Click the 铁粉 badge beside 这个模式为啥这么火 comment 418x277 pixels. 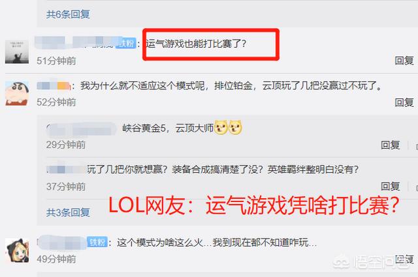click(x=97, y=242)
